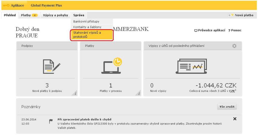Click the Platby v procesu count 1

click(111, 85)
